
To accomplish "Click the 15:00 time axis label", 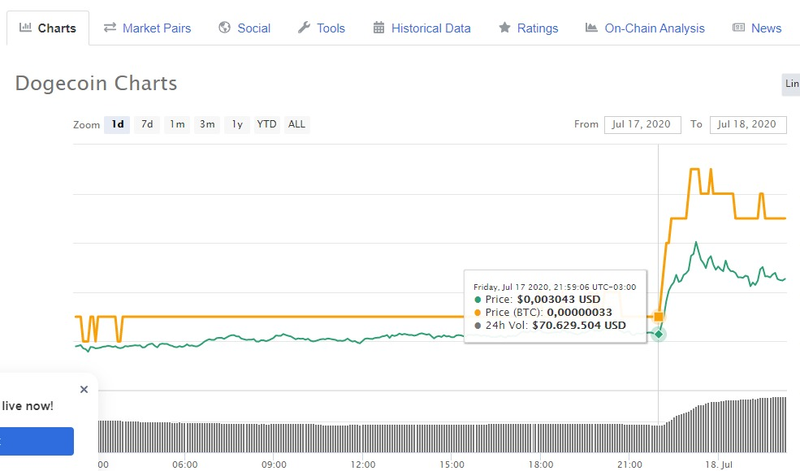I will pos(452,465).
